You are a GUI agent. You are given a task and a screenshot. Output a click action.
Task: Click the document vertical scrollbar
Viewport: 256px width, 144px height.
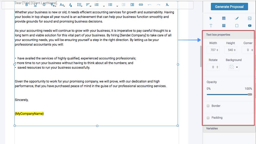point(201,56)
